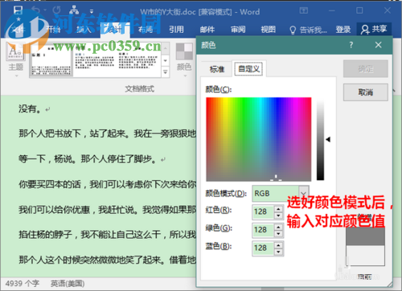The height and width of the screenshot is (291, 402).
Task: Open the 颜色 theme colors dropdown in ribbon
Action: point(184,60)
